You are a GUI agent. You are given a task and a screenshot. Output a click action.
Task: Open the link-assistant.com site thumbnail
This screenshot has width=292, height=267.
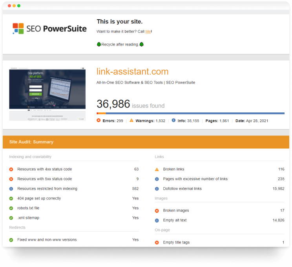pos(47,94)
